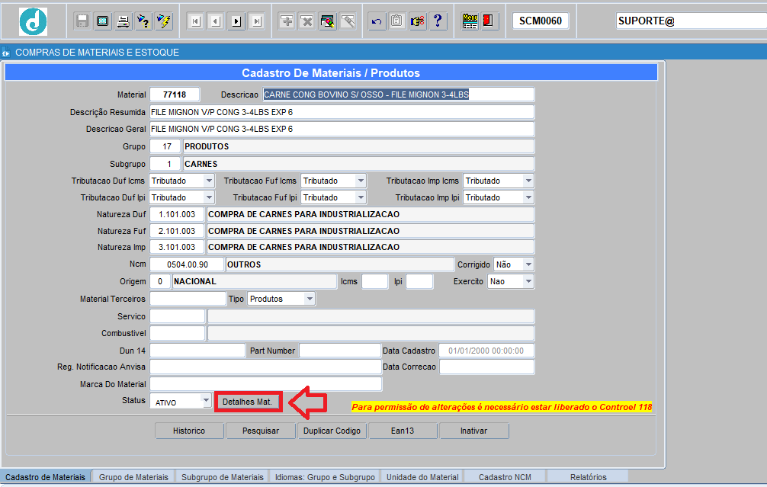Image resolution: width=767 pixels, height=487 pixels.
Task: Switch to Cadastro de Materiais tab
Action: pyautogui.click(x=45, y=477)
